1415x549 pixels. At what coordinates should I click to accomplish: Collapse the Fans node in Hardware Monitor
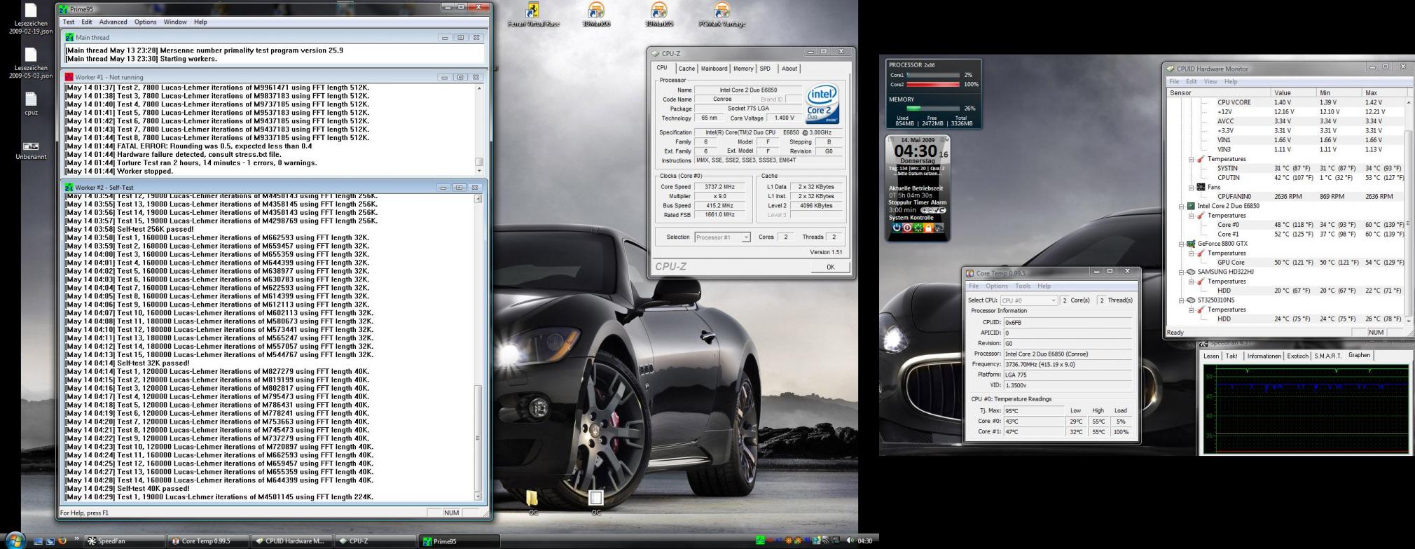(x=1191, y=187)
